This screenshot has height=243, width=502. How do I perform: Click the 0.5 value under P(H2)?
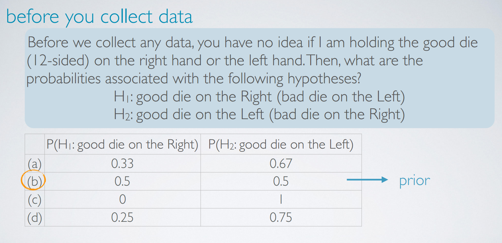[281, 181]
